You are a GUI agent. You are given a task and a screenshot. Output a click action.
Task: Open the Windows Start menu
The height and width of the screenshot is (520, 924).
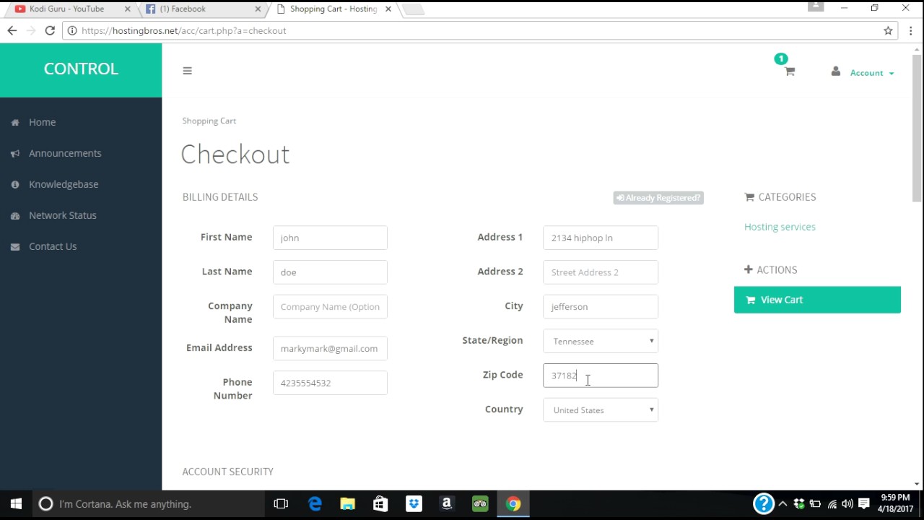click(x=16, y=504)
